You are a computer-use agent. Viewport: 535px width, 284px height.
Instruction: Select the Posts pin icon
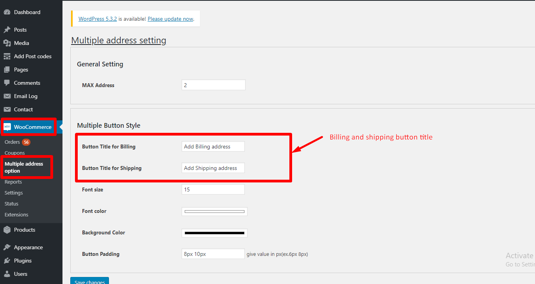click(7, 30)
